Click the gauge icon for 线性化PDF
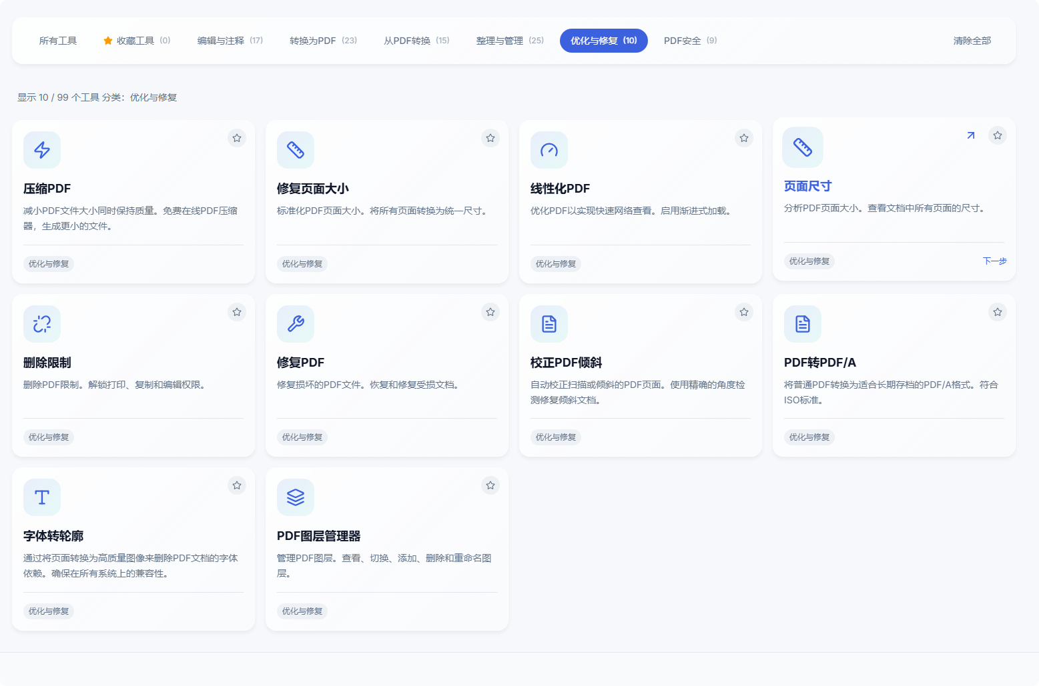 pos(549,150)
